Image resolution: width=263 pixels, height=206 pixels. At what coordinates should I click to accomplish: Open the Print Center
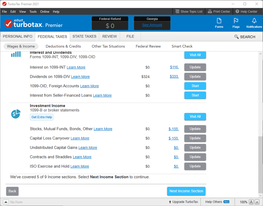[x=219, y=12]
